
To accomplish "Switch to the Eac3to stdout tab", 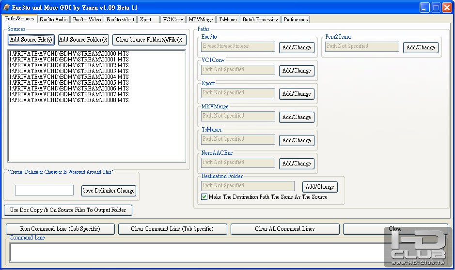I will [120, 19].
